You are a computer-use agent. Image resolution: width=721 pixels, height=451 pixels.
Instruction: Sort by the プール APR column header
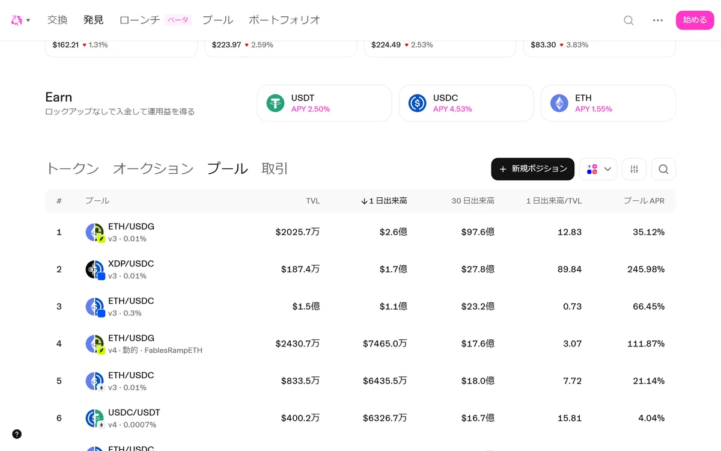coord(644,201)
